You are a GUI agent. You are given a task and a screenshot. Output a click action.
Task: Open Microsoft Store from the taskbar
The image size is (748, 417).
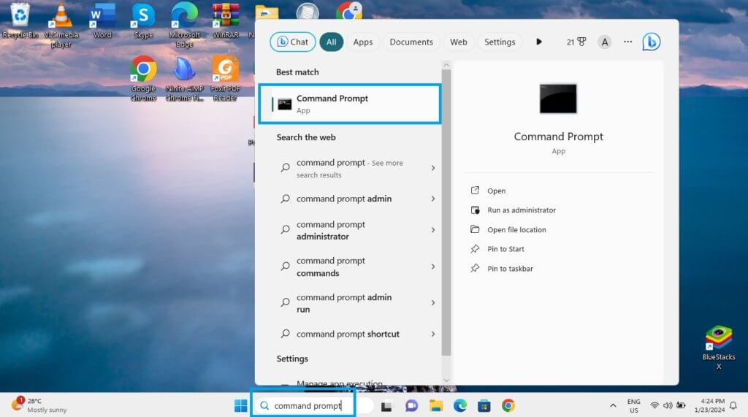click(484, 406)
